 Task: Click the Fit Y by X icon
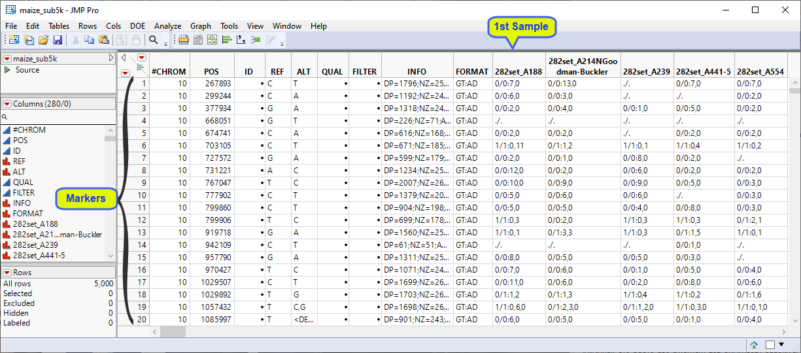[241, 41]
